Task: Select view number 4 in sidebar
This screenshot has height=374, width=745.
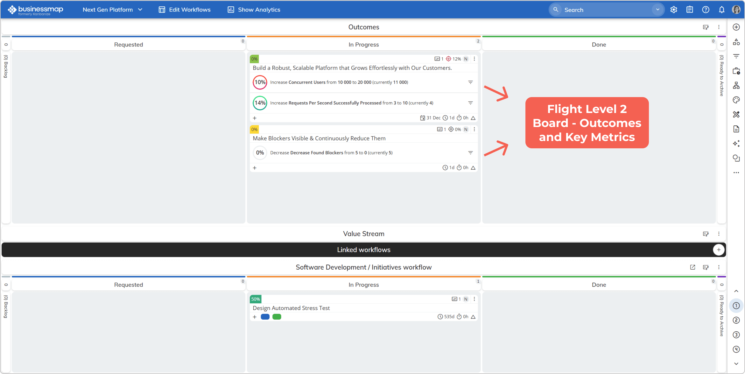Action: click(736, 349)
